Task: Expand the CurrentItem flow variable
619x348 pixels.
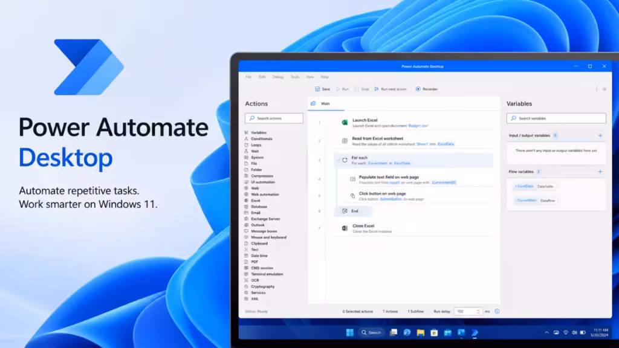Action: coord(516,201)
